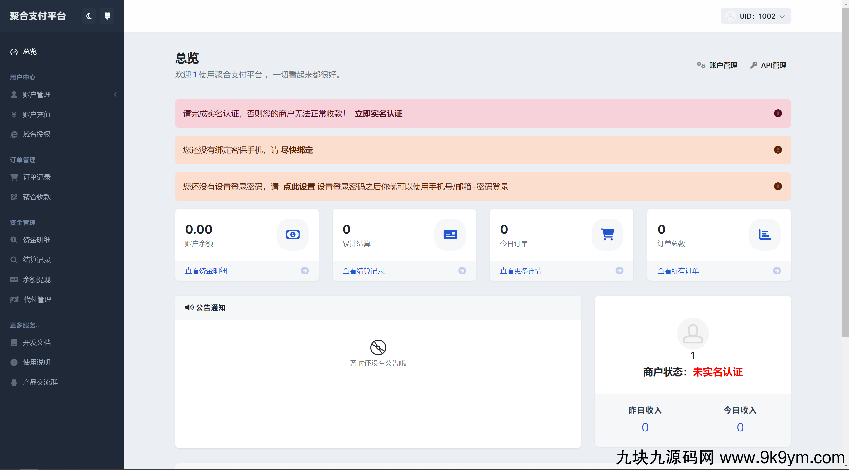The image size is (849, 470).
Task: Open 产品交流群 in the sidebar
Action: [x=40, y=382]
